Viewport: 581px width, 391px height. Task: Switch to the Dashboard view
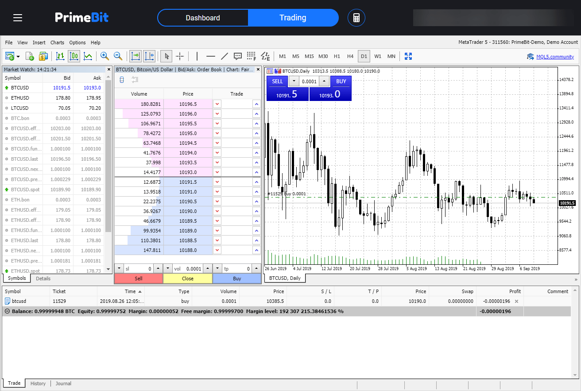tap(203, 18)
